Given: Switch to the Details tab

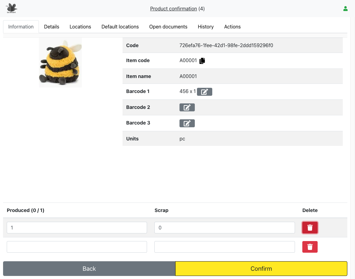Looking at the screenshot, I should (51, 27).
